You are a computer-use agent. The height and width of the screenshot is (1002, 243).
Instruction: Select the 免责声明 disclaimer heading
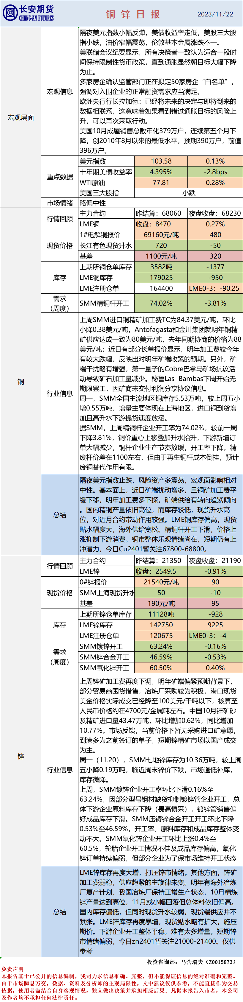tap(12, 969)
